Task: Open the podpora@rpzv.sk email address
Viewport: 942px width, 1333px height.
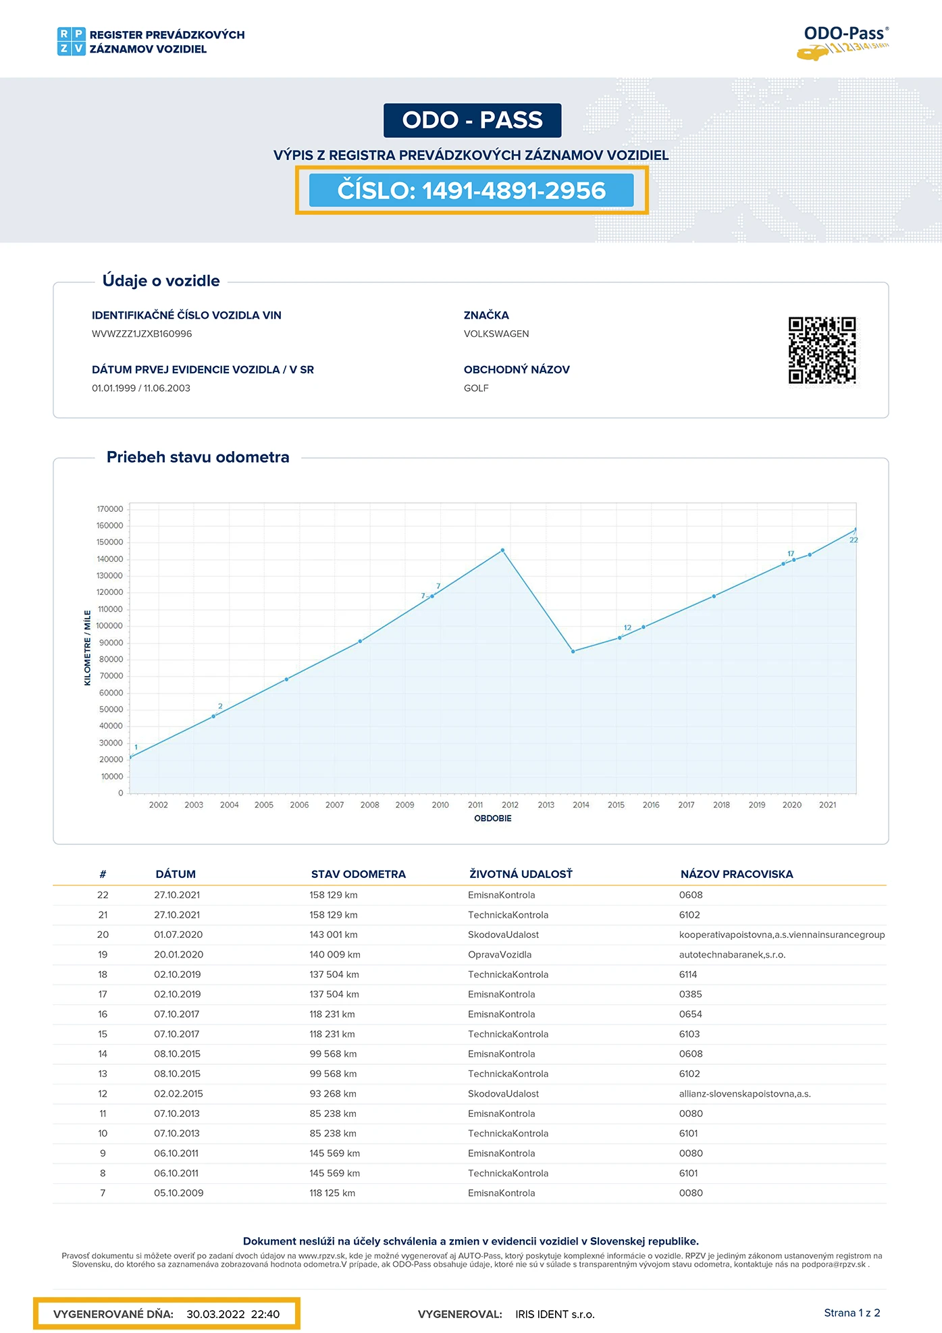Action: click(x=833, y=1264)
